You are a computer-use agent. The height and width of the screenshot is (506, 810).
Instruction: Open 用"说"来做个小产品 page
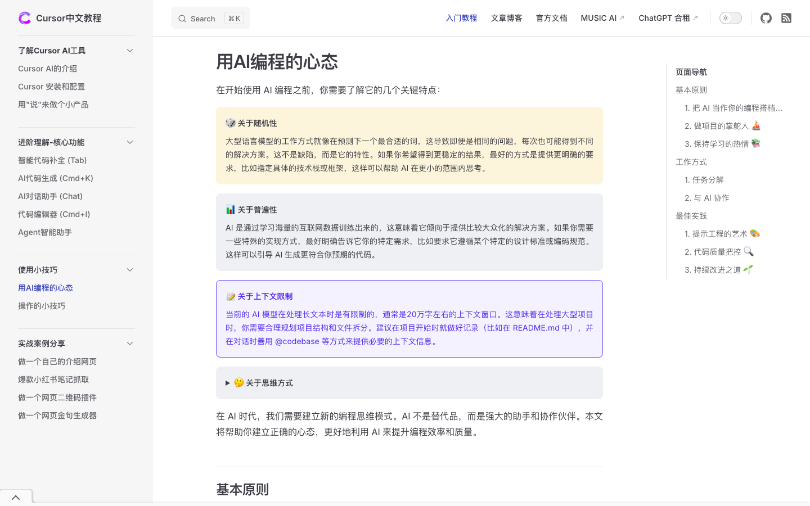tap(53, 105)
